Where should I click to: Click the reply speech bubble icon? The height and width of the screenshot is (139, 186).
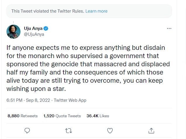27,130
